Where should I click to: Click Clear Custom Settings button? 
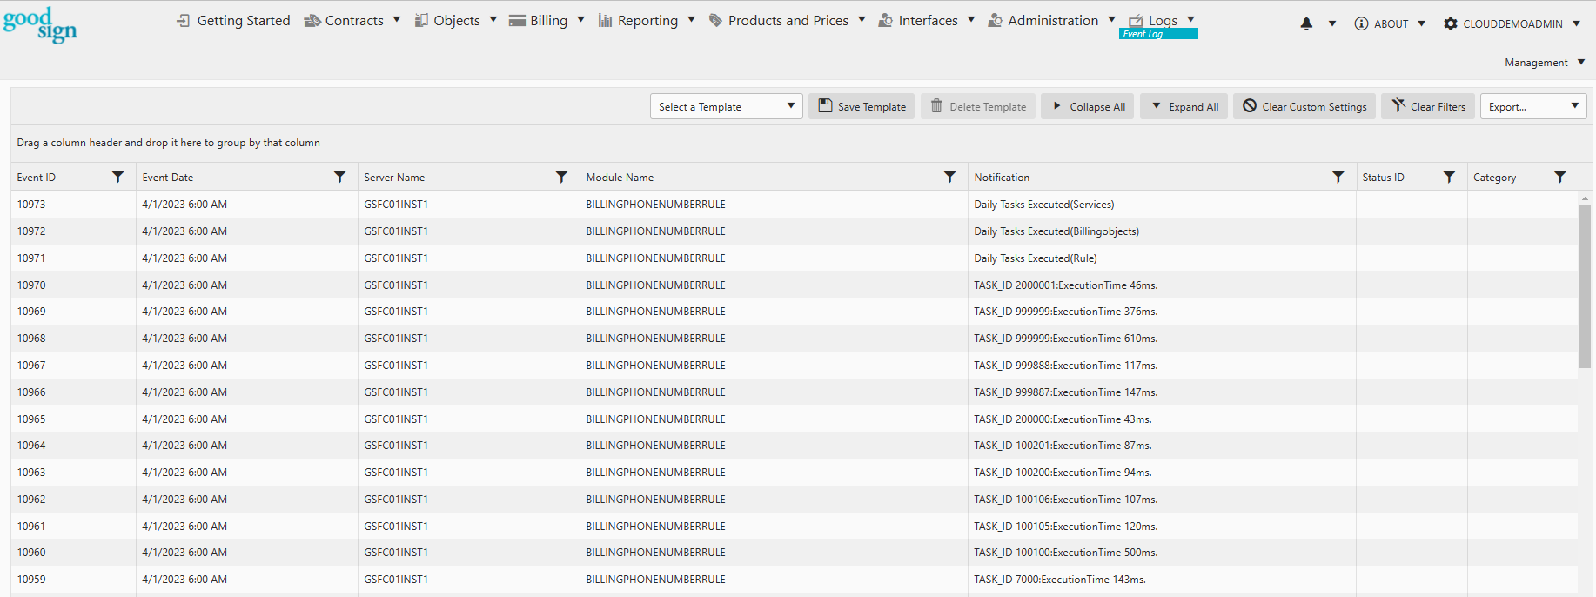(x=1304, y=106)
